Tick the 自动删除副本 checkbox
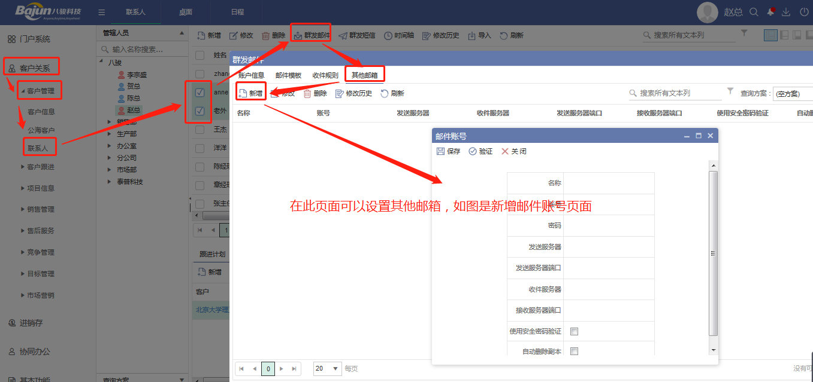 [574, 352]
